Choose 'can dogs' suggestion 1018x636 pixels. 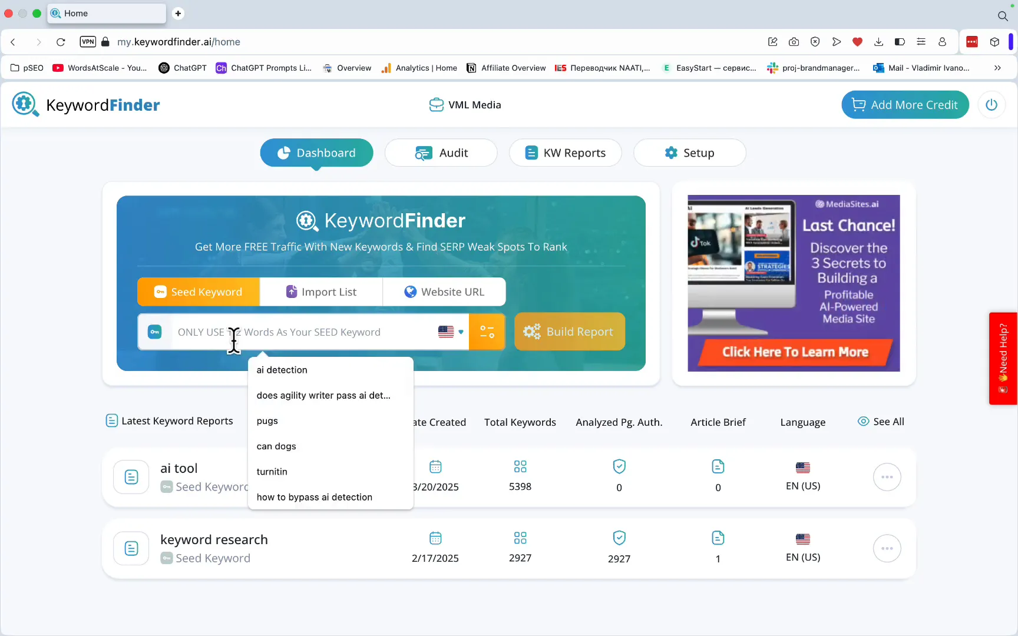click(x=331, y=446)
